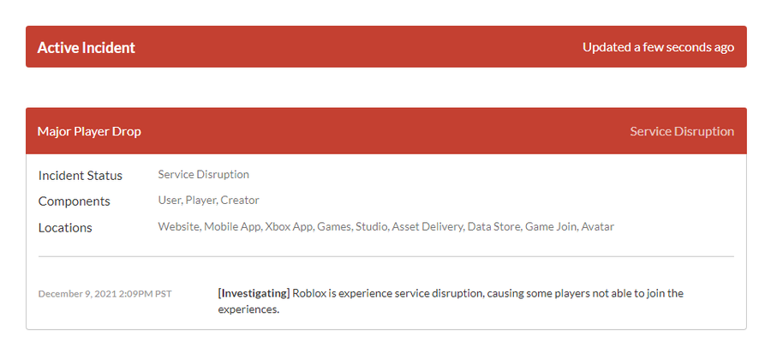Click "Creator" in the components list
The width and height of the screenshot is (771, 354).
point(240,201)
